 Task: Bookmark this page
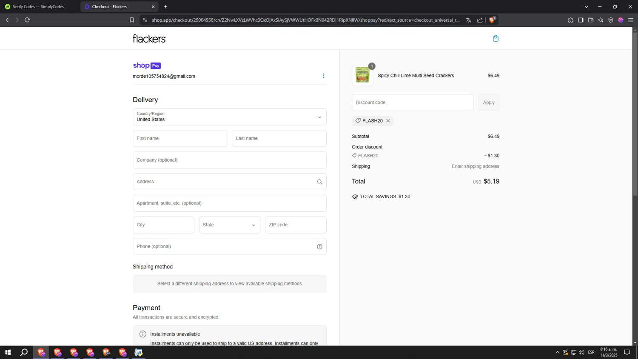point(132,20)
